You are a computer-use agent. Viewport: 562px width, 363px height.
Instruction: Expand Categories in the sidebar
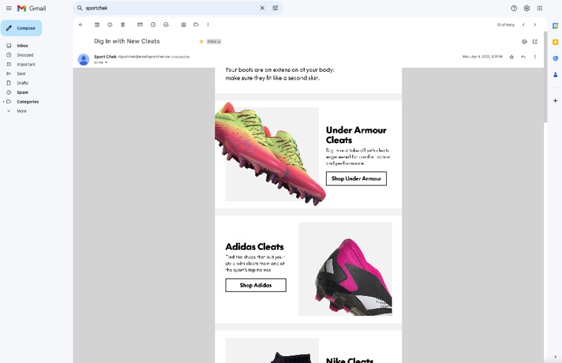[3, 102]
